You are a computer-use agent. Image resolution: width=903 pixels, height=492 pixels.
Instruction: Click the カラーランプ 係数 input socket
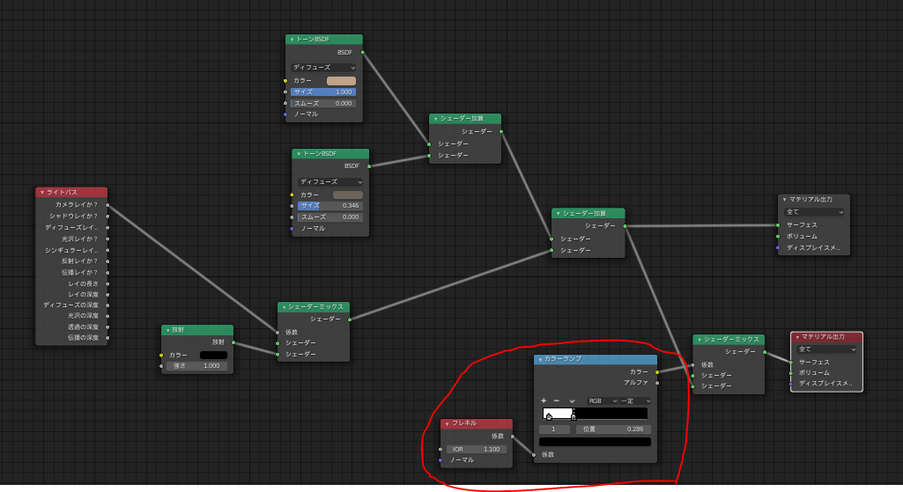534,455
